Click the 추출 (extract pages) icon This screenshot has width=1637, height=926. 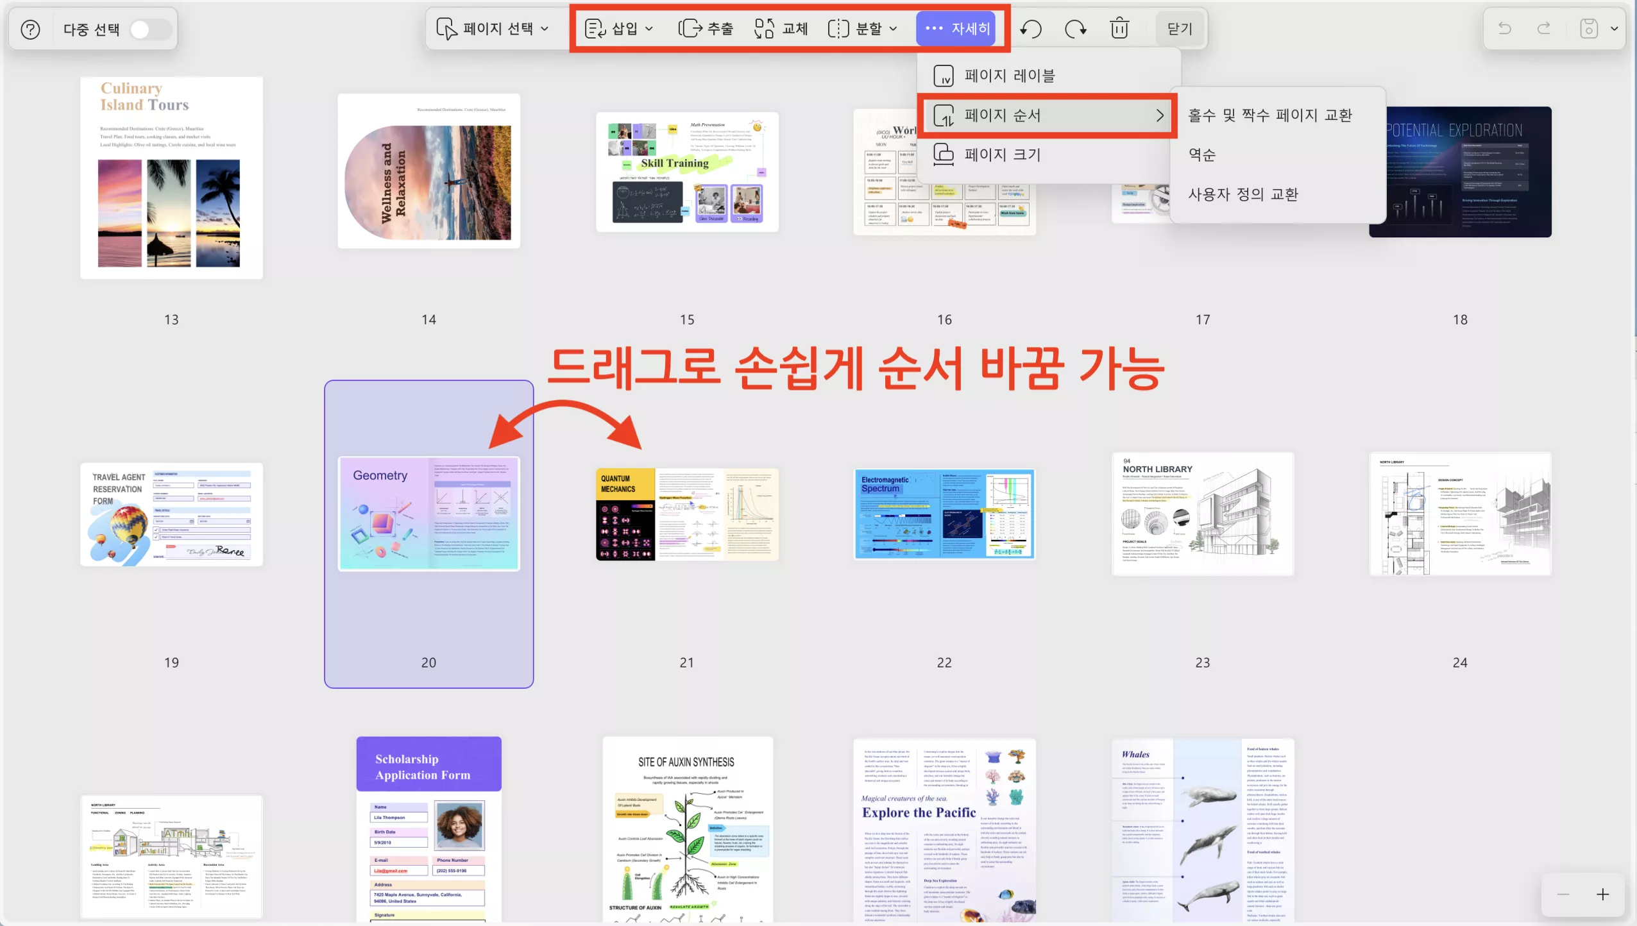pos(691,28)
